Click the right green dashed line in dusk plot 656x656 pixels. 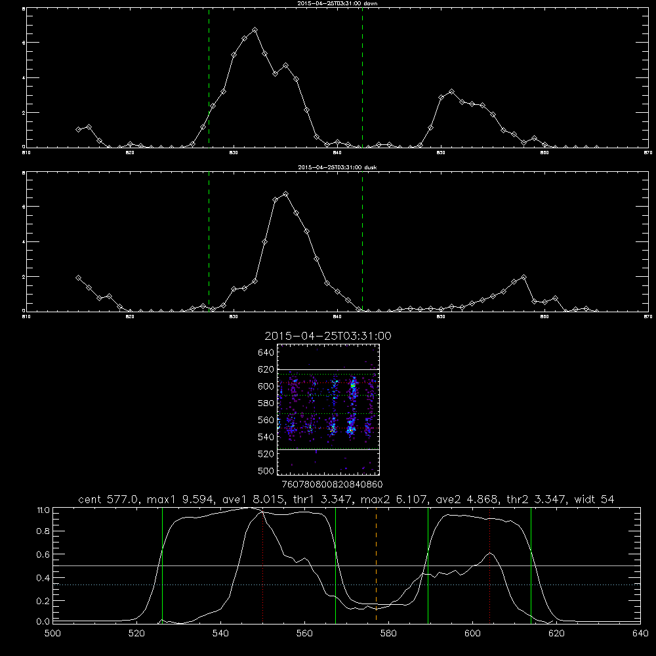(362, 241)
